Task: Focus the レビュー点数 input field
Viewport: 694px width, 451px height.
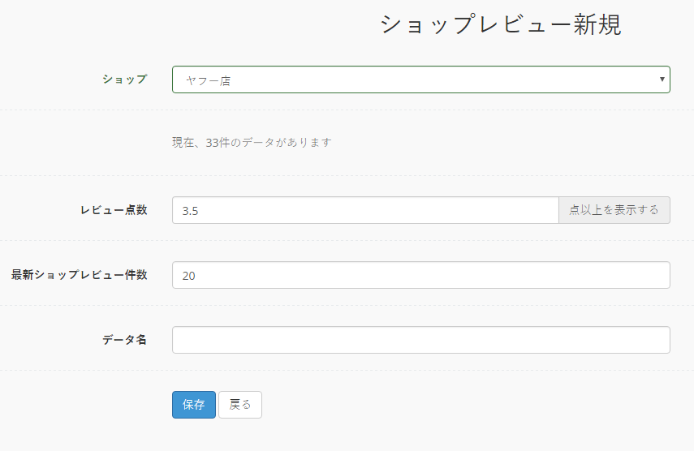Action: point(365,210)
